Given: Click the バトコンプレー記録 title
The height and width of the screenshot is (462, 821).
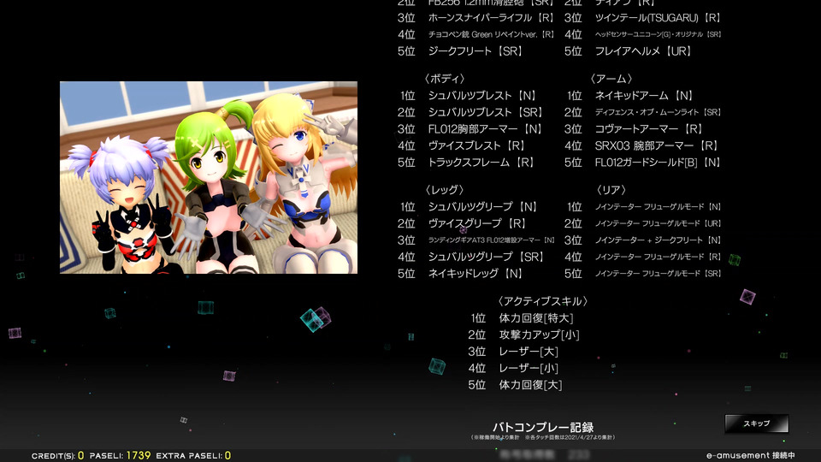Looking at the screenshot, I should (543, 428).
